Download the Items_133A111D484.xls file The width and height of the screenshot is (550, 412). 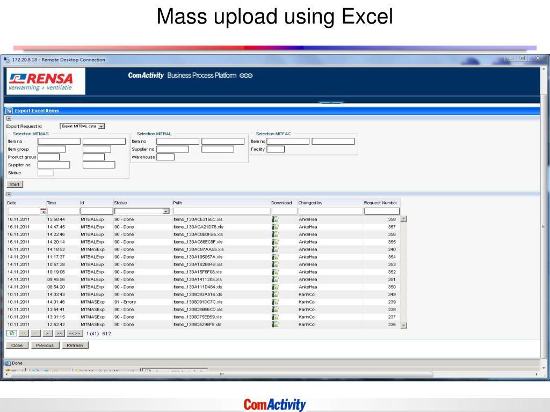click(276, 287)
